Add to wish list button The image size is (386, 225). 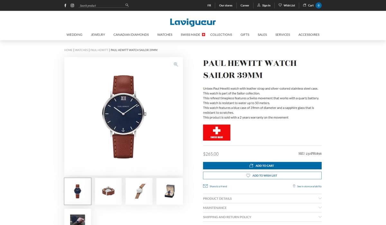[x=262, y=175]
